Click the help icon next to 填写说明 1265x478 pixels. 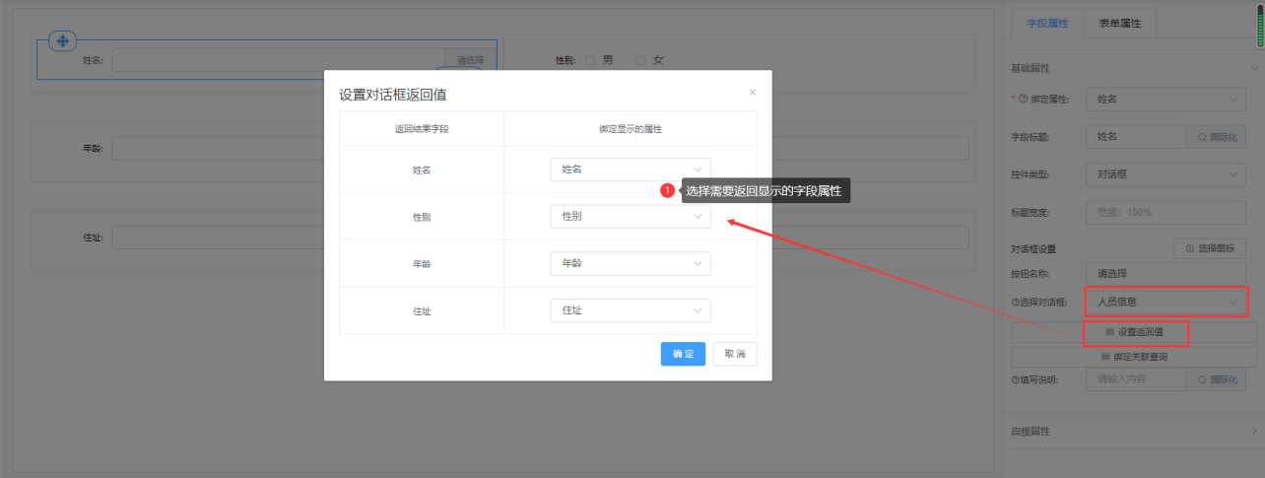1016,380
